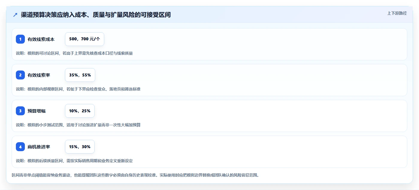The height and width of the screenshot is (190, 419).
Task: Click the 商机推进率 label
Action: pyautogui.click(x=39, y=147)
